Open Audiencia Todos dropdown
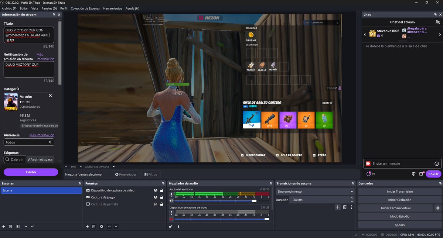The height and width of the screenshot is (238, 443). pyautogui.click(x=29, y=142)
